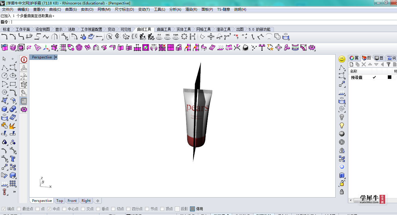Expand more tools chevron in left toolbar
This screenshot has width=397, height=215.
14,192
